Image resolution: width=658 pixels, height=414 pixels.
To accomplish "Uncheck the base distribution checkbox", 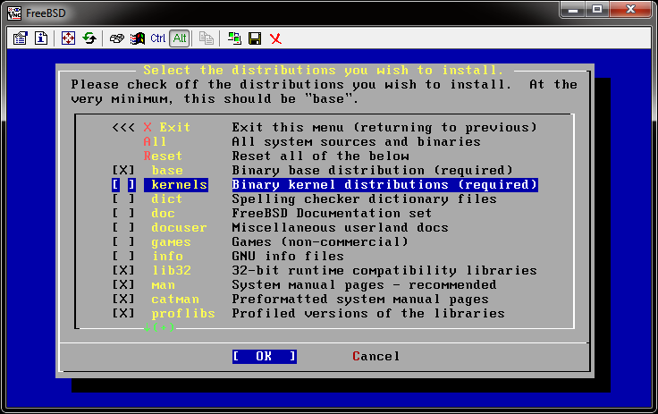I will pos(123,170).
